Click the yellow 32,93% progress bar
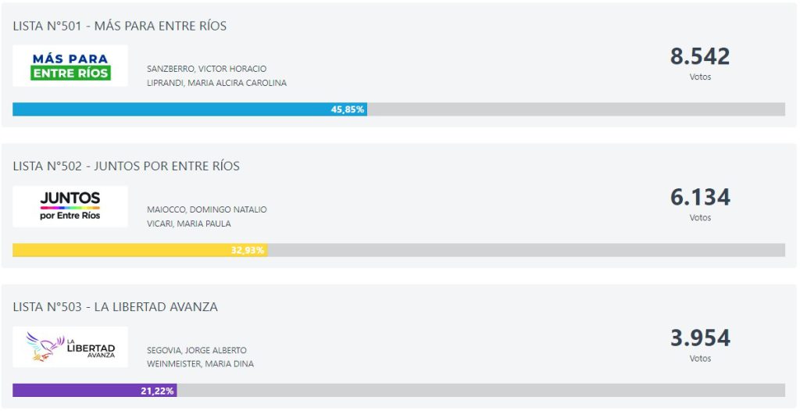 tap(140, 250)
